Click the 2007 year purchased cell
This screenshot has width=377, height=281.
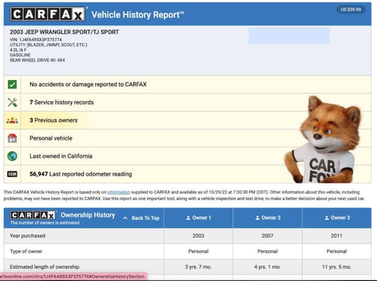(x=267, y=236)
